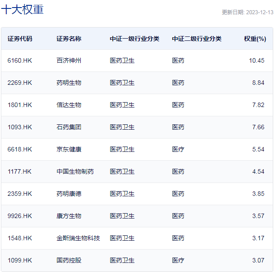The height and width of the screenshot is (274, 275).
Task: Select stock code 6160.HK
Action: [20, 60]
